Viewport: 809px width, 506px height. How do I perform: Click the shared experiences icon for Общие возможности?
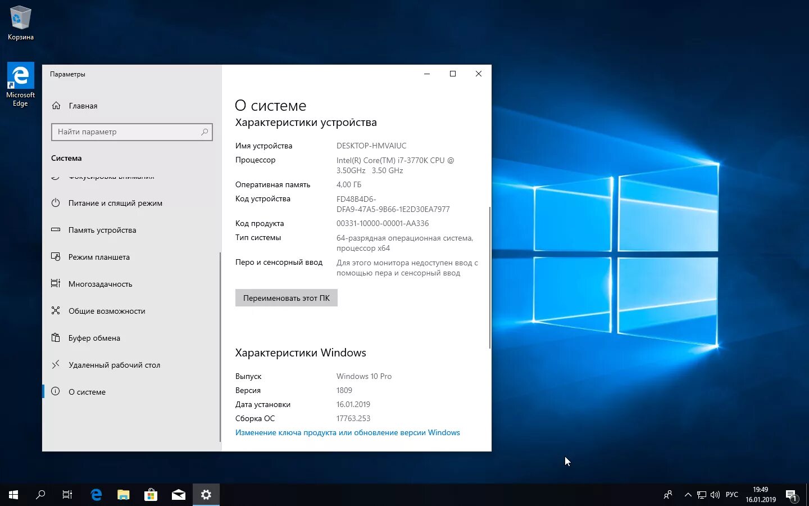pos(56,311)
